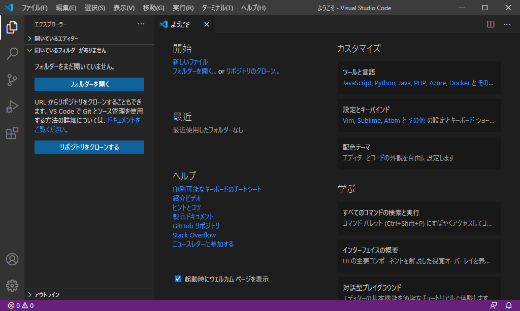The width and height of the screenshot is (520, 311).
Task: Open the ヘルプ(H) menu
Action: [x=253, y=8]
